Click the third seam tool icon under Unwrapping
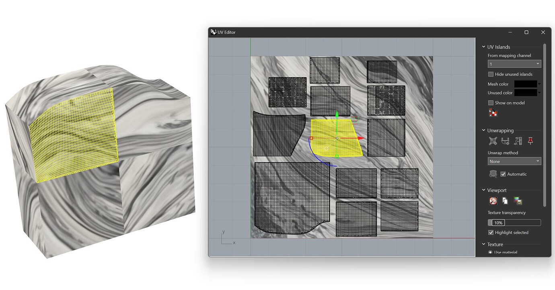The image size is (555, 290). coord(518,141)
